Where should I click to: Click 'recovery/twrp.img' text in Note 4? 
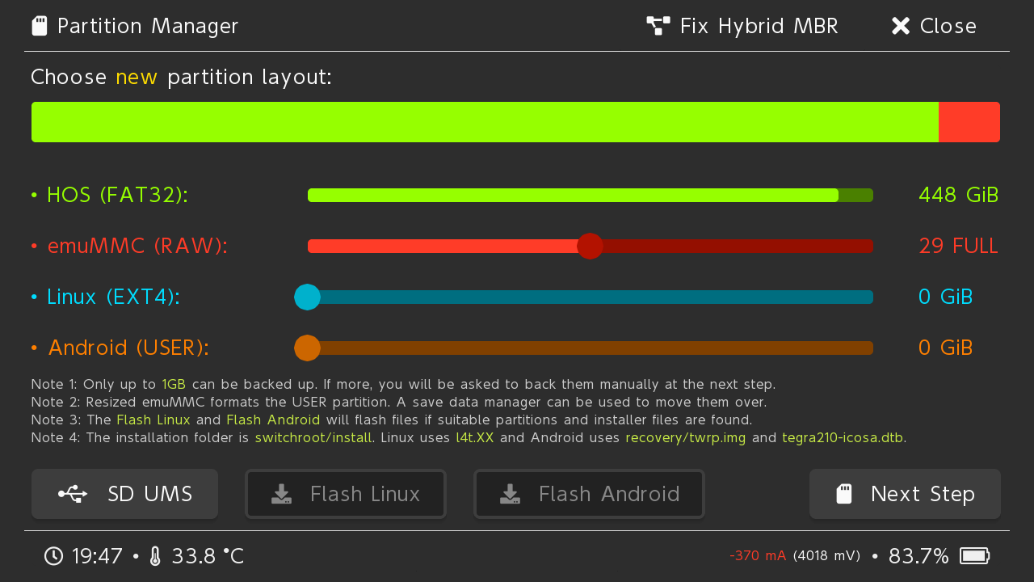(x=686, y=438)
